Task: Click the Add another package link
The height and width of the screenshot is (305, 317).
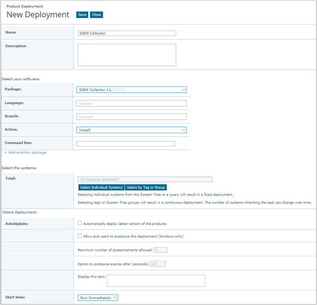Action: pos(26,152)
